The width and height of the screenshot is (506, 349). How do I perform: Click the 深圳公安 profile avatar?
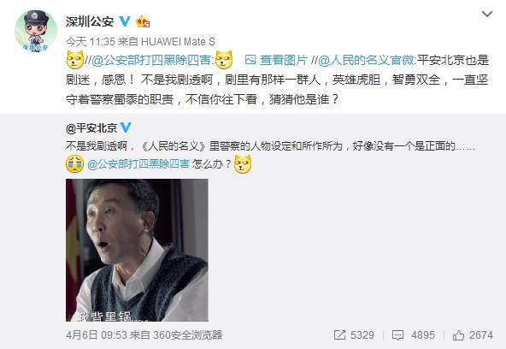(x=36, y=31)
